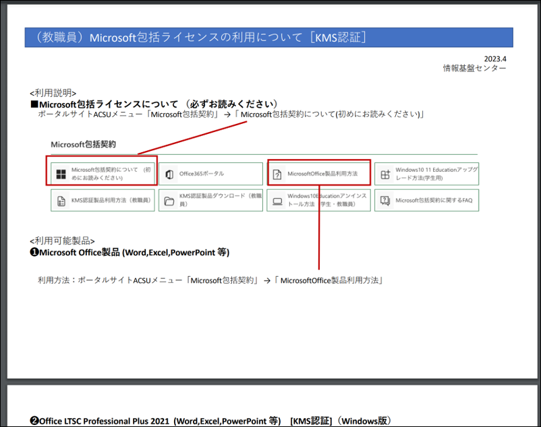The width and height of the screenshot is (541, 427).
Task: Open the MicrosoftOffice製品利用方法 tile
Action: tap(318, 174)
